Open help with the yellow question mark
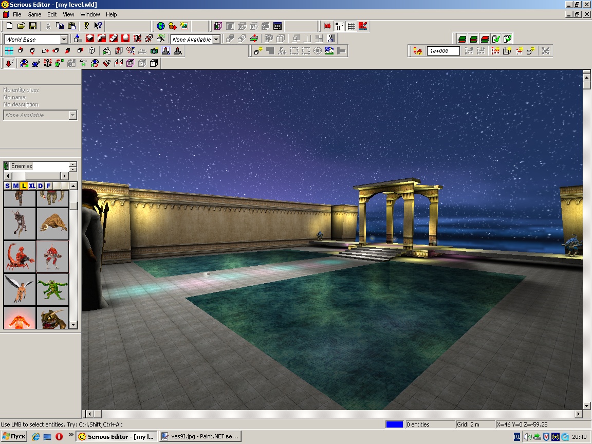 coord(86,26)
